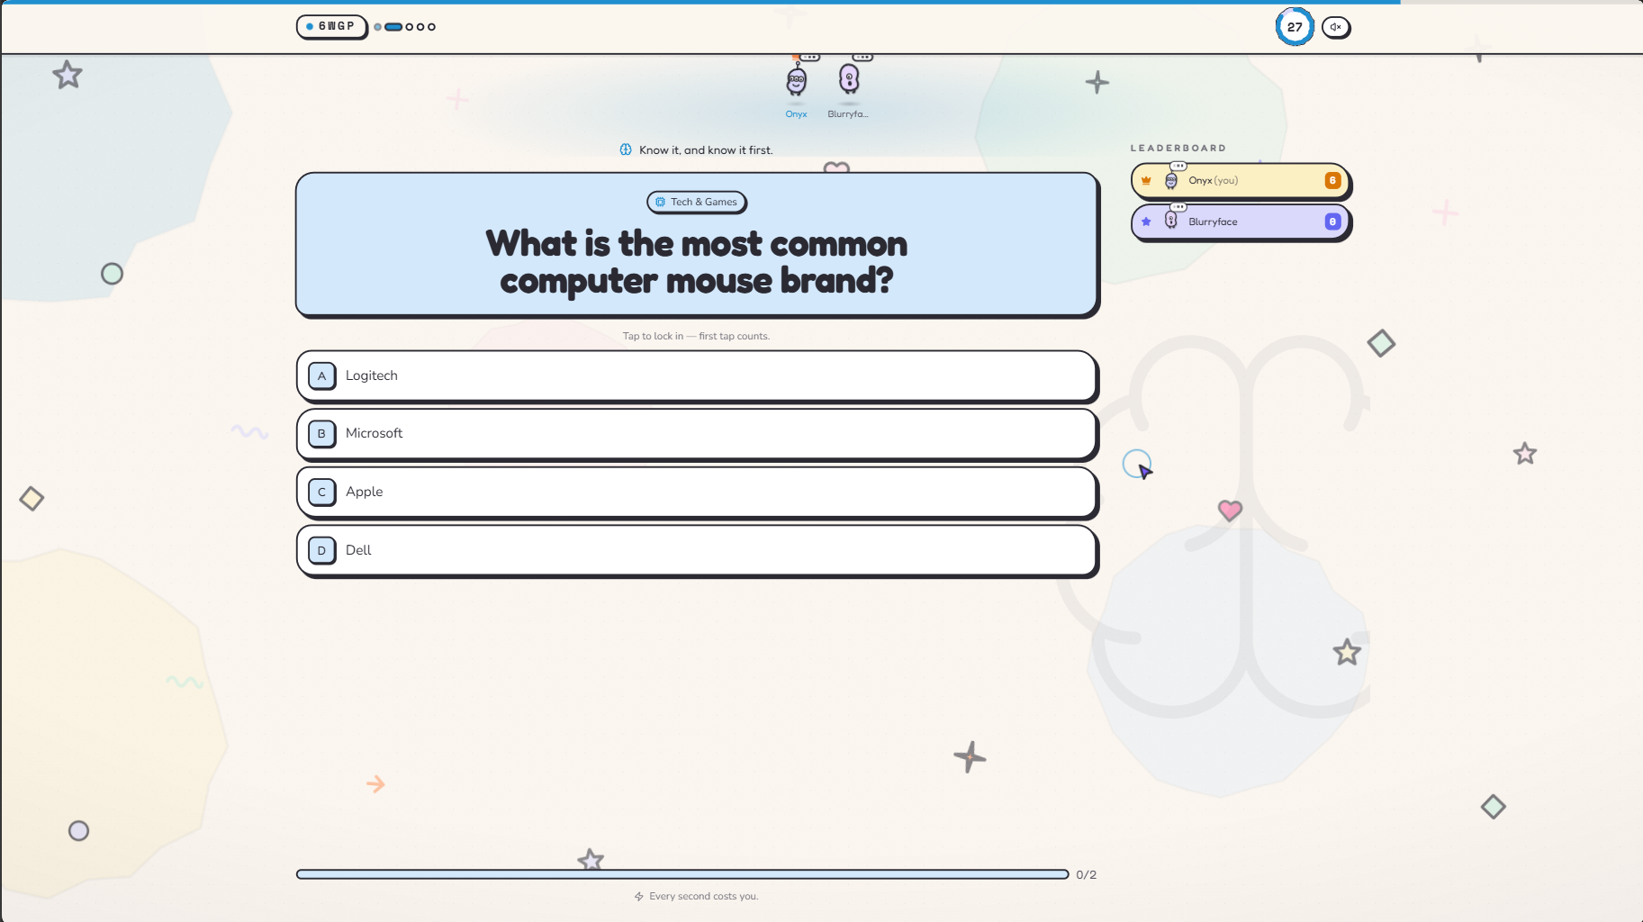
Task: Click the A letter badge for Logitech
Action: [x=321, y=375]
